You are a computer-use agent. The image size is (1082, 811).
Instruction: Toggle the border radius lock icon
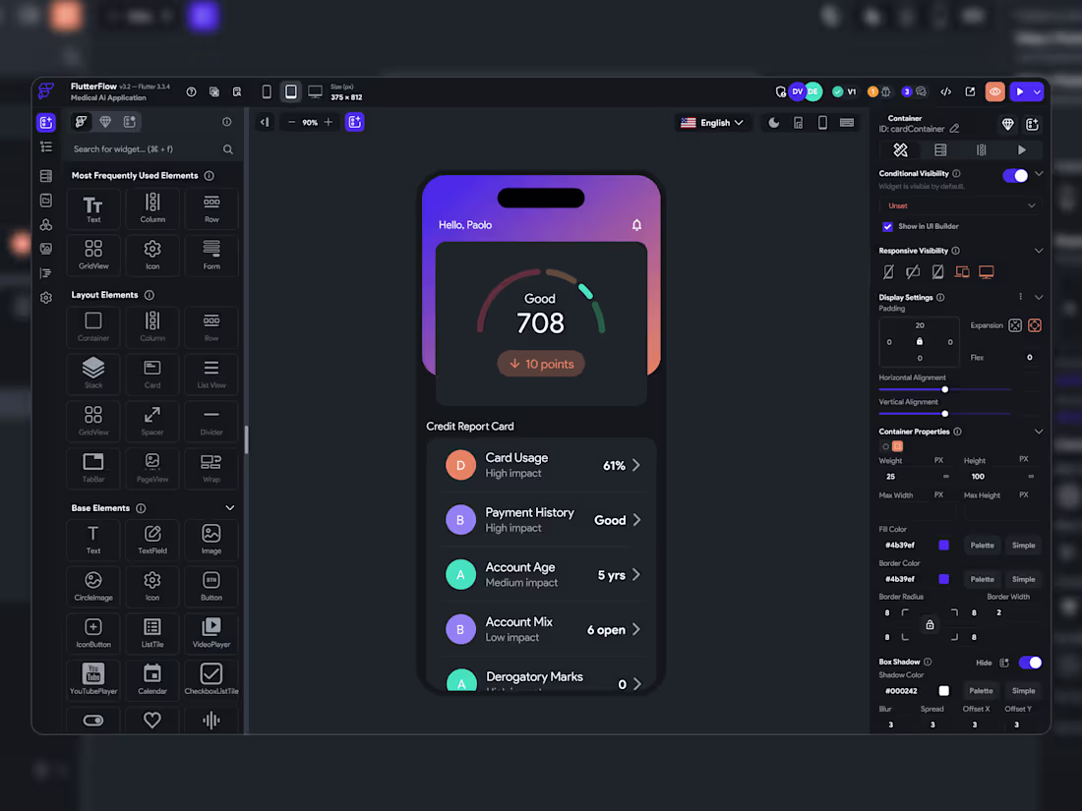pyautogui.click(x=930, y=625)
